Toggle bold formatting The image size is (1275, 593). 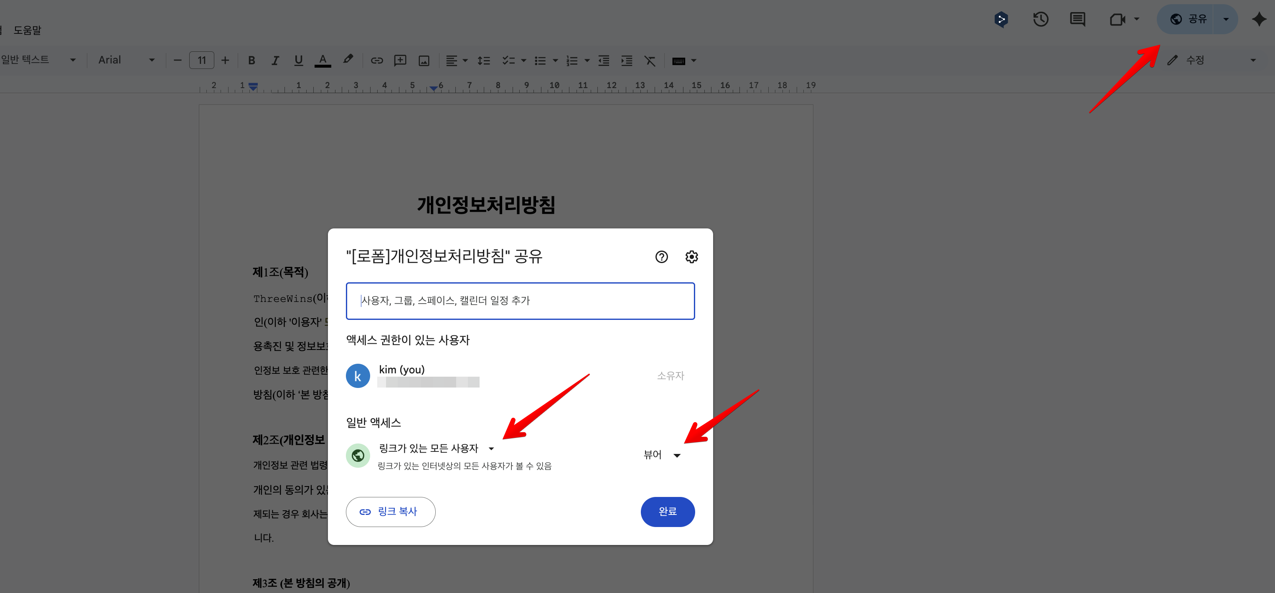point(251,60)
